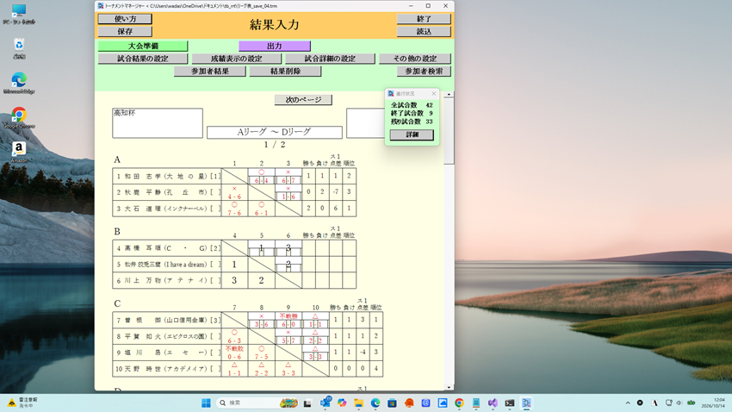The width and height of the screenshot is (732, 412).
Task: Open volume control in system tray
Action: (679, 403)
